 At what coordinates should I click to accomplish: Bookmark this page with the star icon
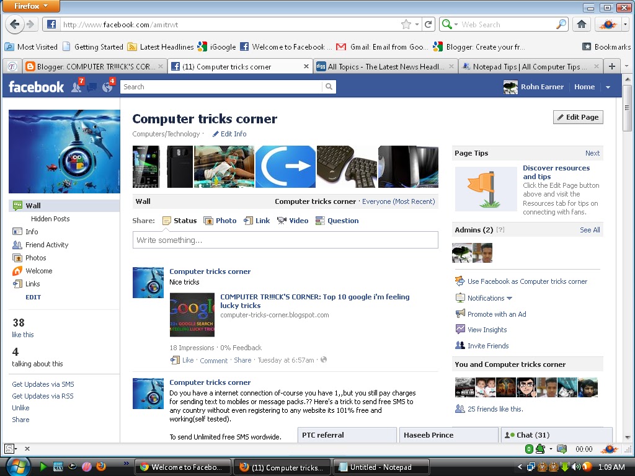tap(406, 24)
